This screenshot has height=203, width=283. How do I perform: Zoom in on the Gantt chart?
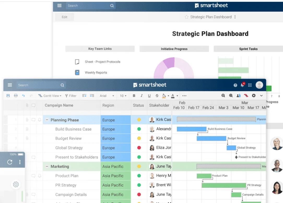(231, 96)
